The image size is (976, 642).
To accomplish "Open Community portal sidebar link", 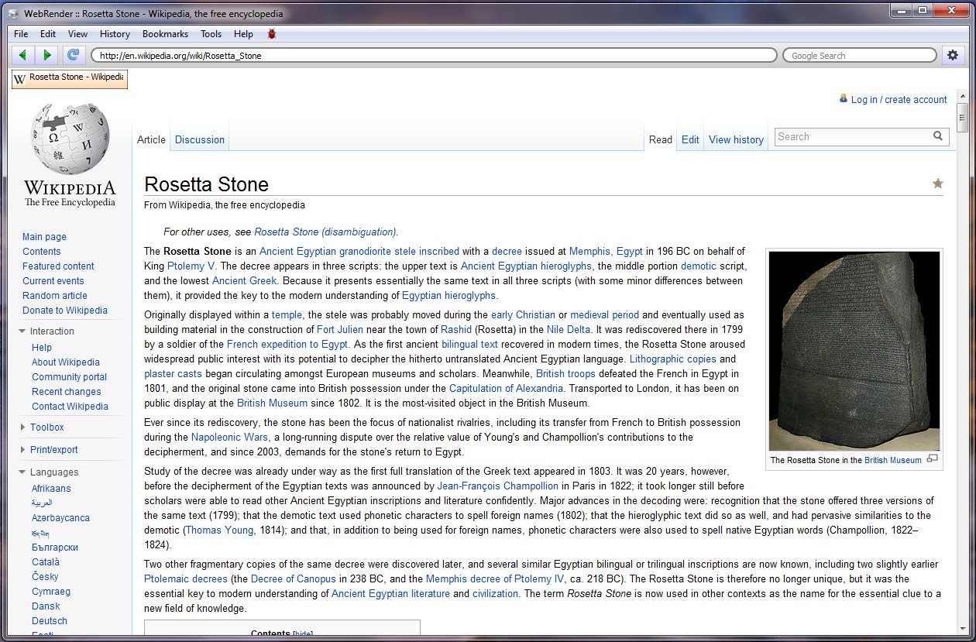I will (x=69, y=377).
